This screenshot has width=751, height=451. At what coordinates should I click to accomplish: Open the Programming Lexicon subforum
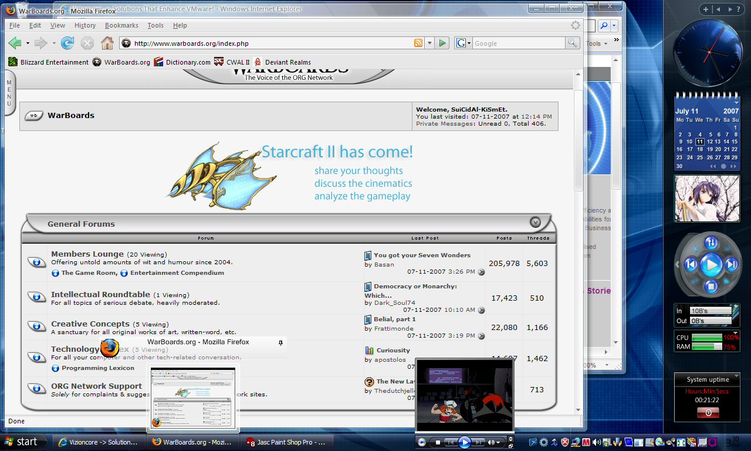(98, 368)
